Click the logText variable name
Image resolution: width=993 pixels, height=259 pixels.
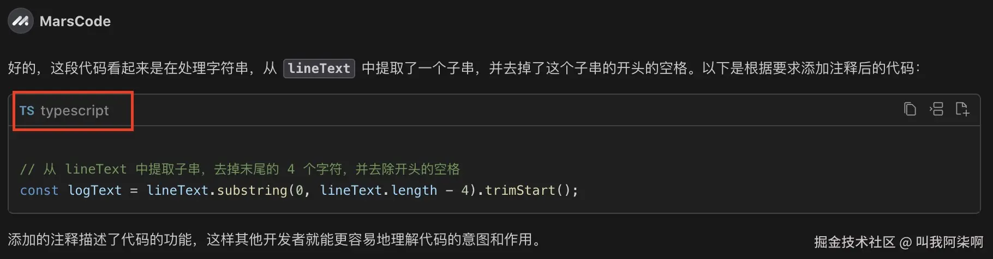tap(95, 190)
